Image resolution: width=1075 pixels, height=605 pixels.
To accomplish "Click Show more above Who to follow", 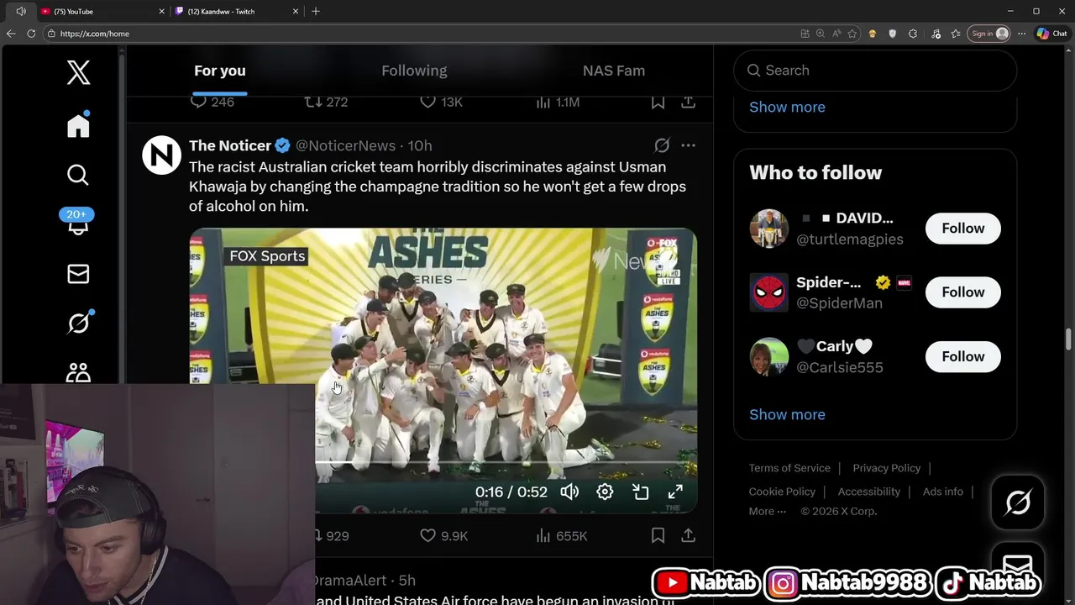I will click(787, 107).
